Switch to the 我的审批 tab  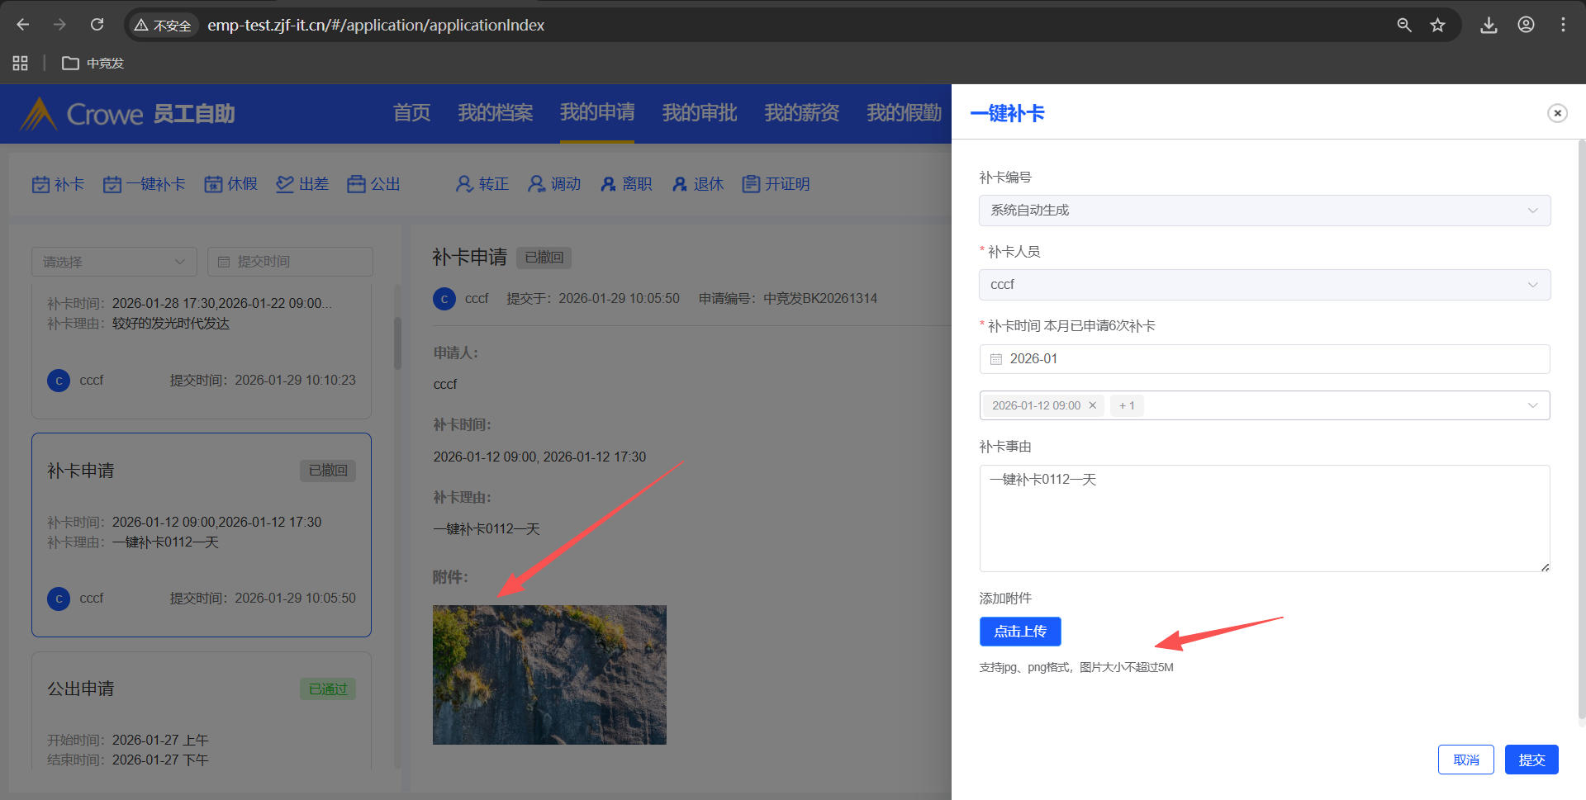(x=699, y=113)
